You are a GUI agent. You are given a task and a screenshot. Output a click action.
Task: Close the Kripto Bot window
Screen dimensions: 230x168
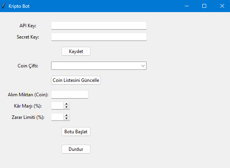(x=222, y=6)
